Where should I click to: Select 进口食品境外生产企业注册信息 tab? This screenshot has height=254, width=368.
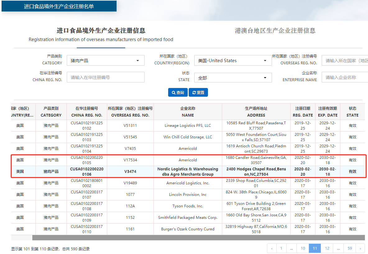click(x=101, y=31)
